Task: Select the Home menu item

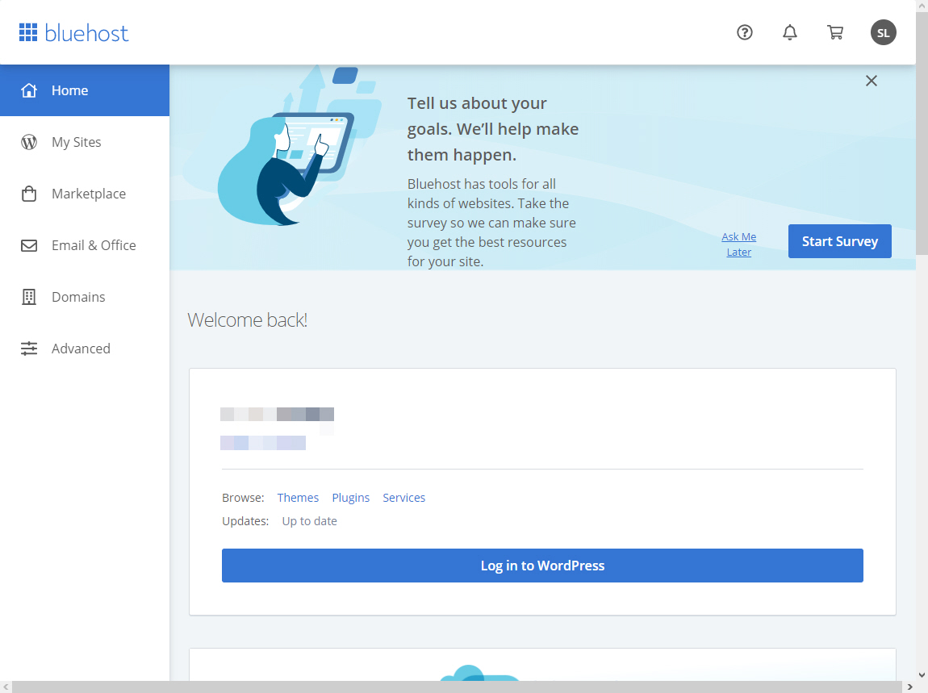Action: click(x=85, y=90)
